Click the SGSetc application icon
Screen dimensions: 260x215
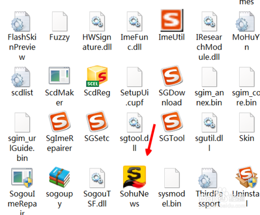pos(97,121)
